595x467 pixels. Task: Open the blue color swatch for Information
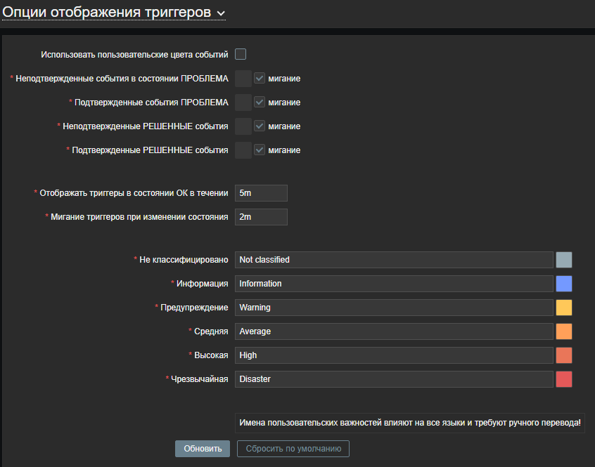[564, 284]
